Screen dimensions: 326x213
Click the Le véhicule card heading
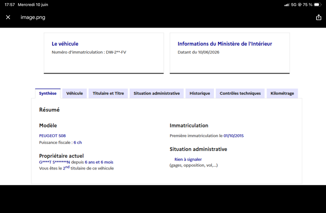click(x=65, y=44)
